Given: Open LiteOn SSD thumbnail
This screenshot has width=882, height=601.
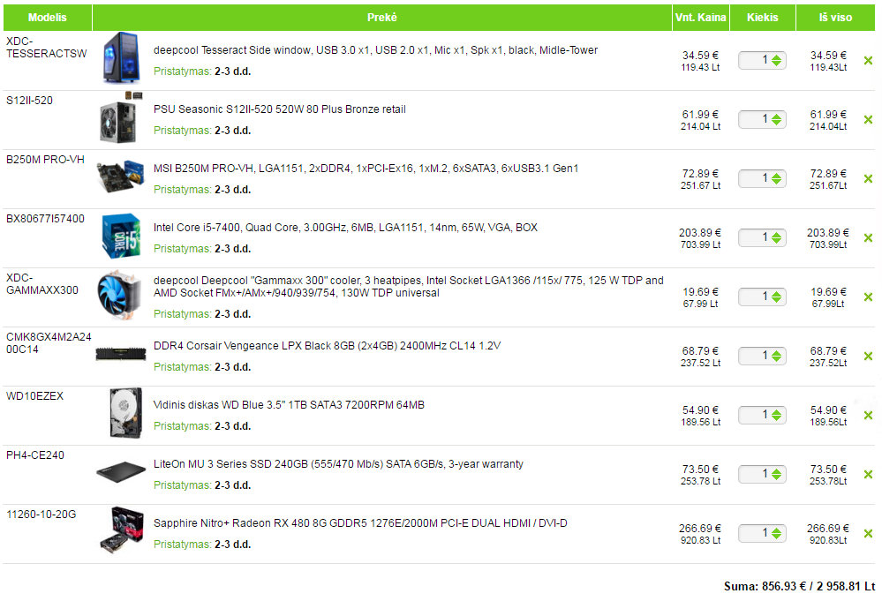Looking at the screenshot, I should (121, 471).
